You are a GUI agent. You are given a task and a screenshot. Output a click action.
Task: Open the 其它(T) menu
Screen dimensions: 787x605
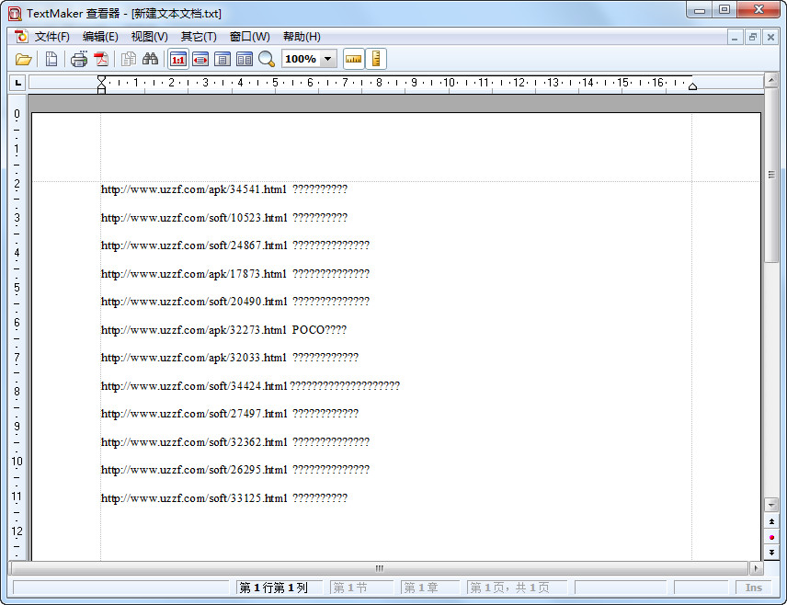coord(199,37)
